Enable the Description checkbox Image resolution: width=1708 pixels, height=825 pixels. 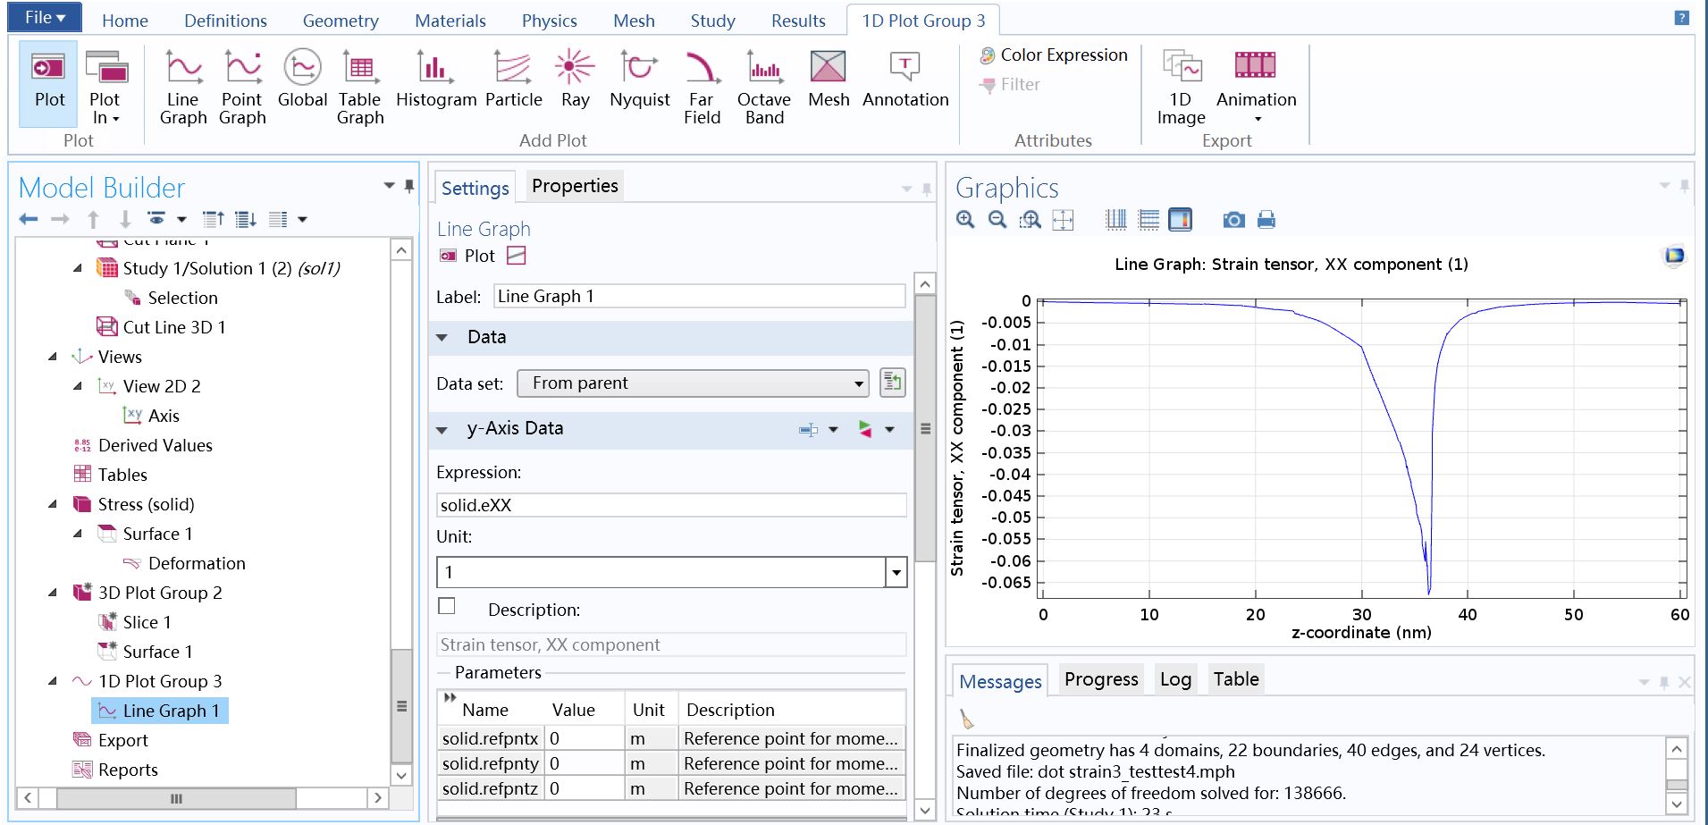point(447,607)
